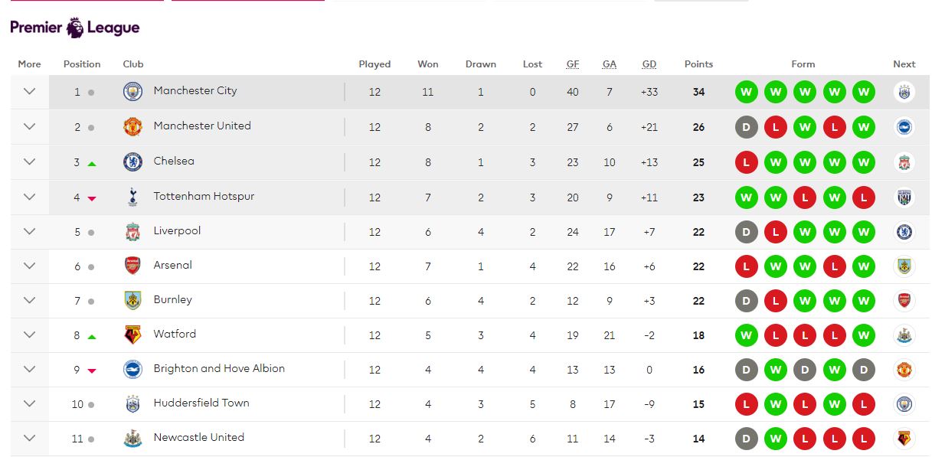The height and width of the screenshot is (457, 945).
Task: Open the Huddersfield Town club link
Action: coord(201,403)
